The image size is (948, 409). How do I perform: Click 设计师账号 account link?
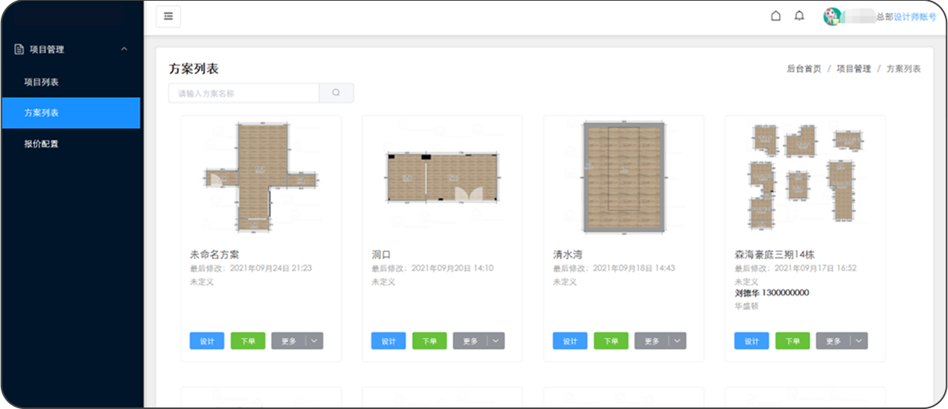pos(914,16)
